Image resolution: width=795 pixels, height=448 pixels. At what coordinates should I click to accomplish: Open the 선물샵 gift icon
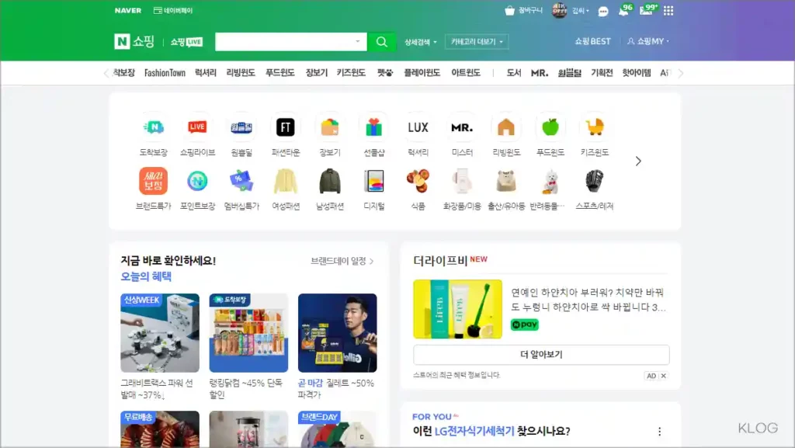point(373,127)
